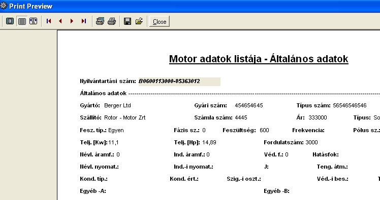Click the Általános adatok section heading

coord(103,93)
